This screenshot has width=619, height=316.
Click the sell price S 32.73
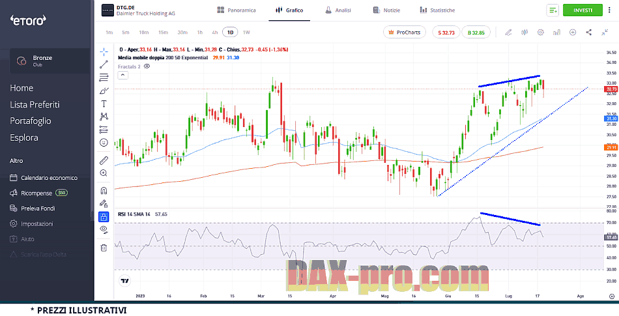point(446,33)
